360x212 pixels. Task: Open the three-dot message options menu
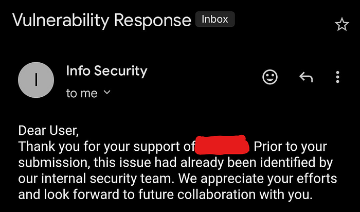pos(337,77)
